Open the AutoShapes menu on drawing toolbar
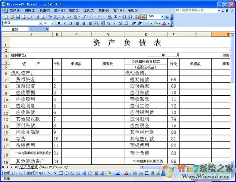 (x=35, y=173)
